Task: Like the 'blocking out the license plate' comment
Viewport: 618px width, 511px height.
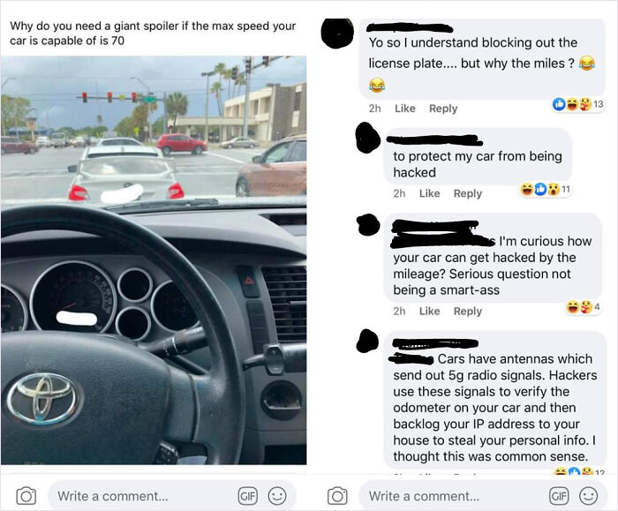Action: 404,109
